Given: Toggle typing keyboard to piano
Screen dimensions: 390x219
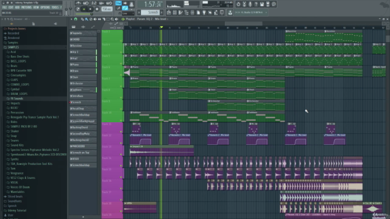Looking at the screenshot, I should tap(118, 3).
